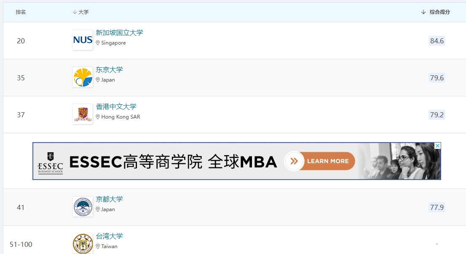This screenshot has width=466, height=254.
Task: Click the Taiwan University emblem
Action: pyautogui.click(x=83, y=243)
